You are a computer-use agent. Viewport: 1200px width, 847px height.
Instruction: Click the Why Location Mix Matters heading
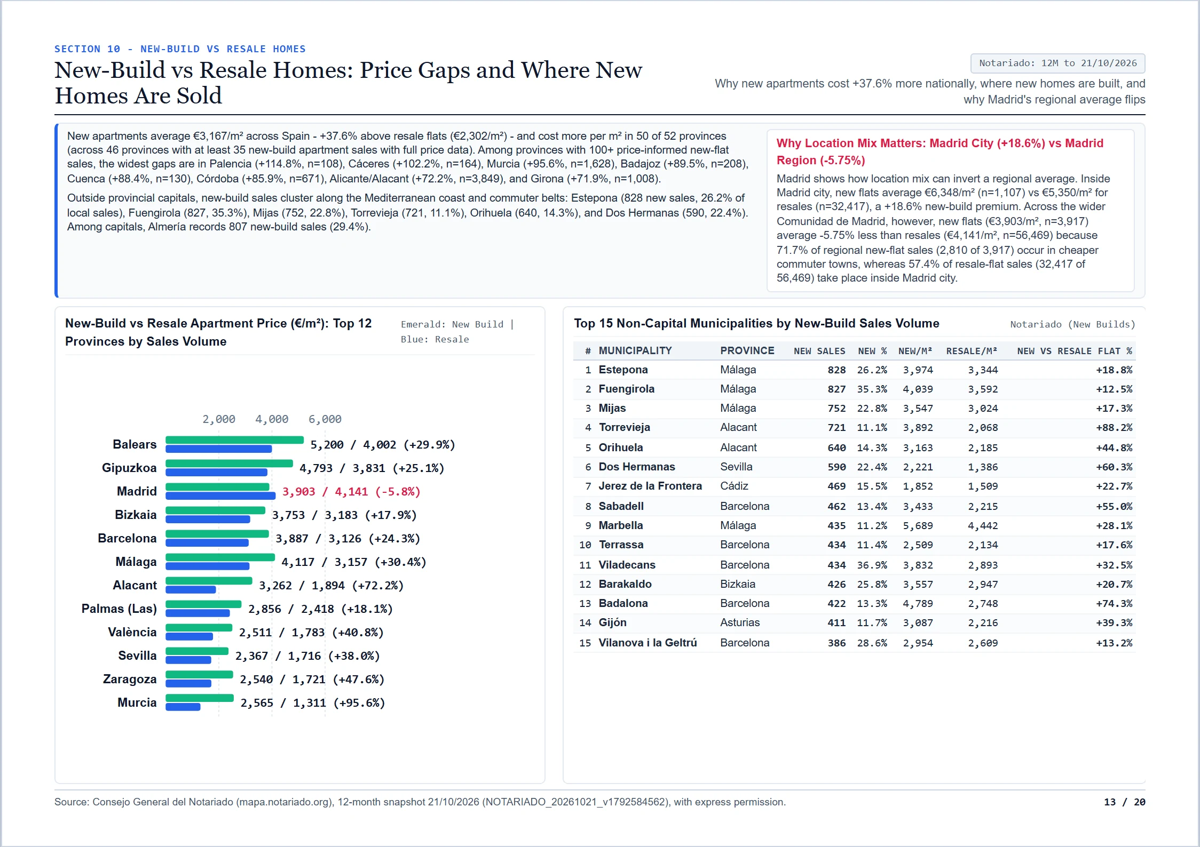pos(940,151)
